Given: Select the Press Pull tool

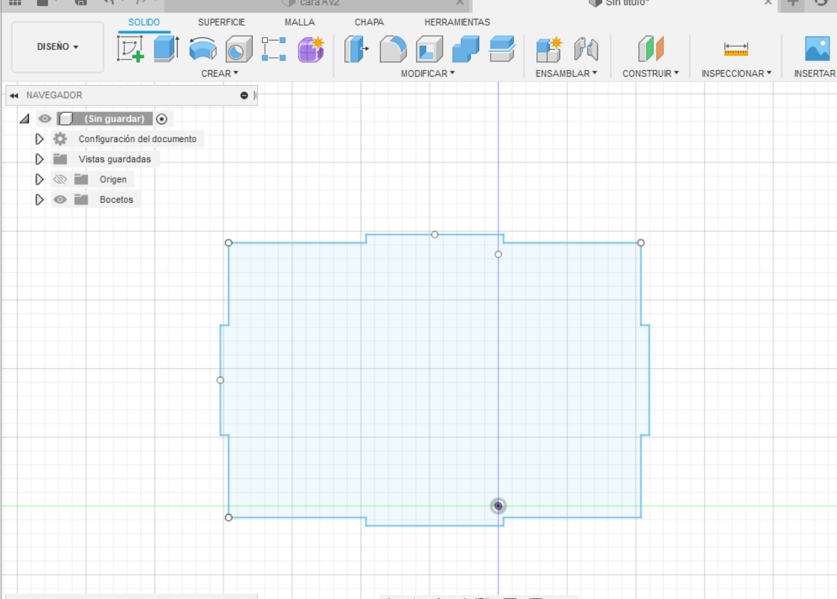Looking at the screenshot, I should coord(356,49).
